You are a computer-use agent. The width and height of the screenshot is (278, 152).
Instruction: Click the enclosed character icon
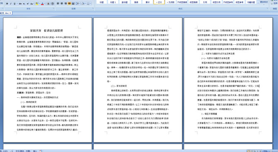pyautogui.click(x=52, y=4)
